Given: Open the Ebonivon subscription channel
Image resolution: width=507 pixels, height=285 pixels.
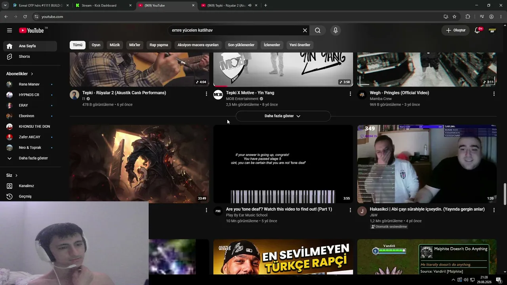Looking at the screenshot, I should (x=30, y=116).
